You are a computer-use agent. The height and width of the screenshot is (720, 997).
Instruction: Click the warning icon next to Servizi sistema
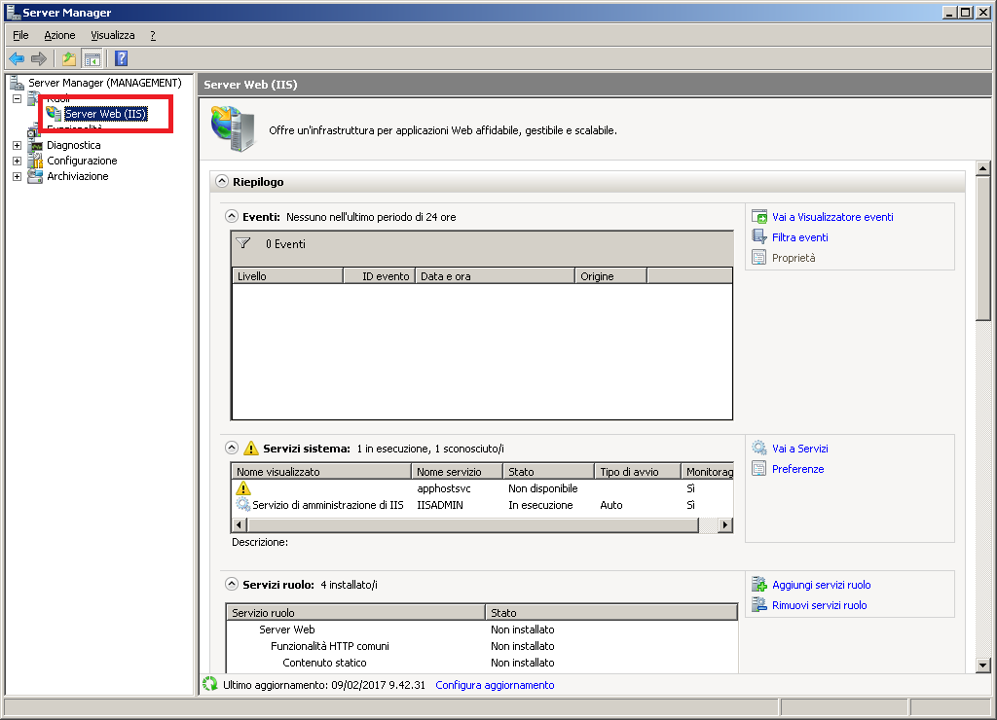251,448
